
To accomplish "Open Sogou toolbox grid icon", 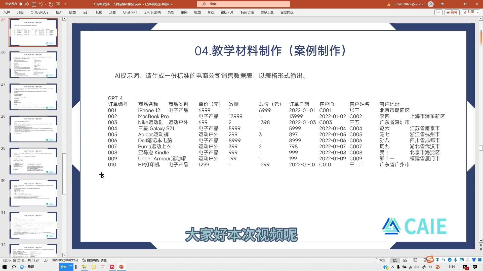I will click(x=480, y=260).
